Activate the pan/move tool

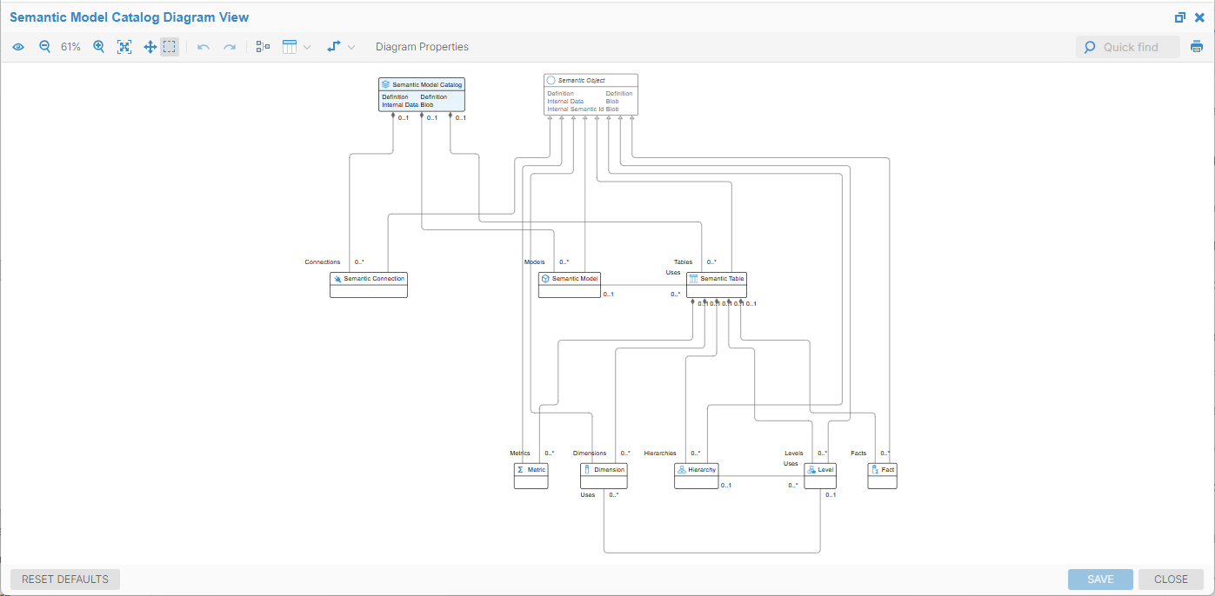point(150,47)
